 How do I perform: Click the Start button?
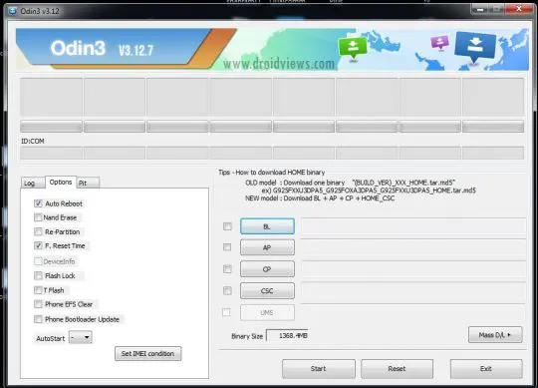tap(319, 369)
